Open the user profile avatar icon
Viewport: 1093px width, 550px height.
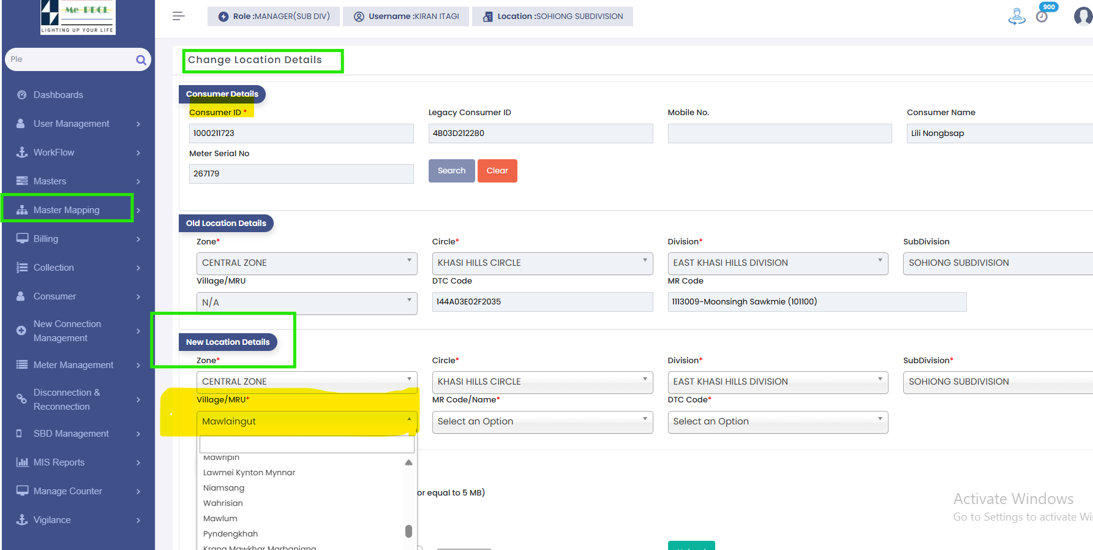1083,17
